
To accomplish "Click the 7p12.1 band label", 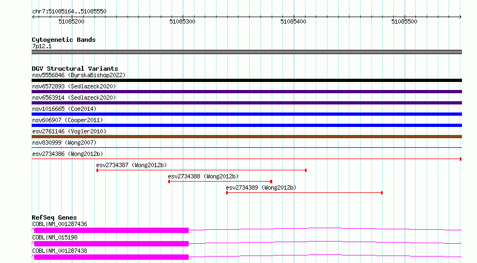I will 42,46.
